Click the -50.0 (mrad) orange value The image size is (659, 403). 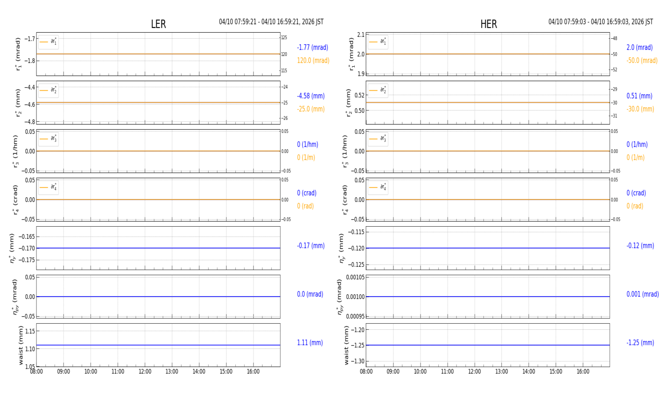tap(642, 61)
